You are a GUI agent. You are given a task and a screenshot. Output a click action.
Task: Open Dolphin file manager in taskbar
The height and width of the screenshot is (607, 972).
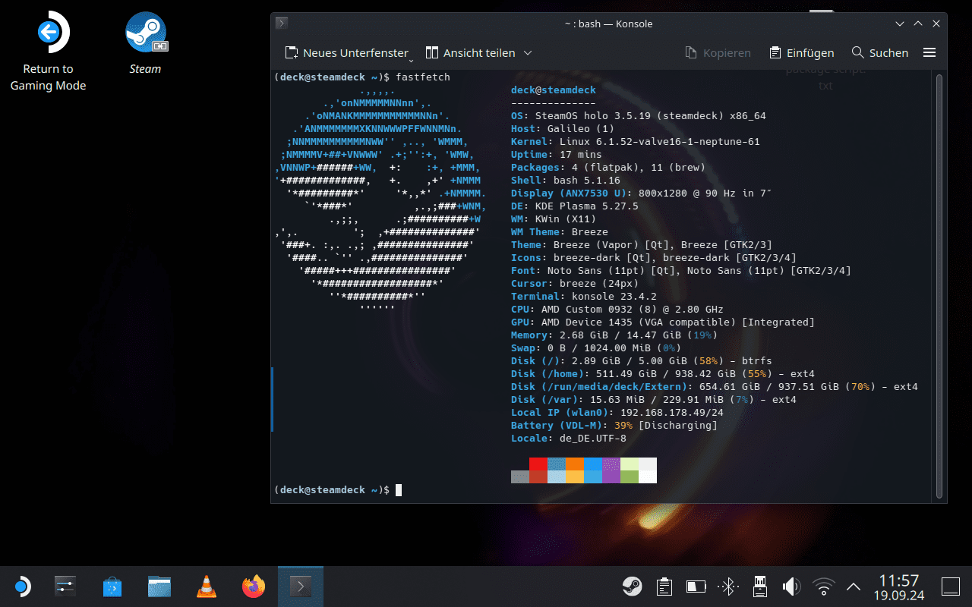tap(159, 587)
